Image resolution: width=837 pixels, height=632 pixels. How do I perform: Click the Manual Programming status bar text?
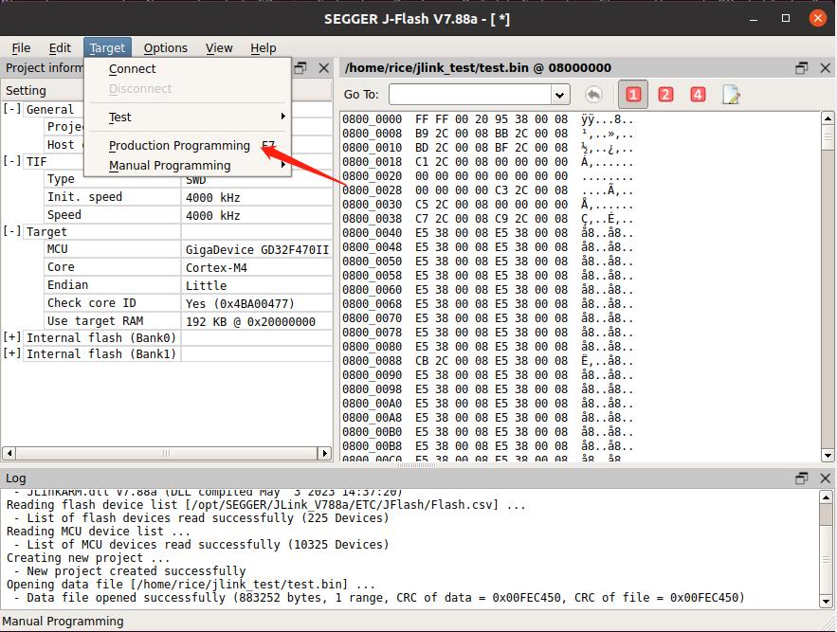point(63,622)
